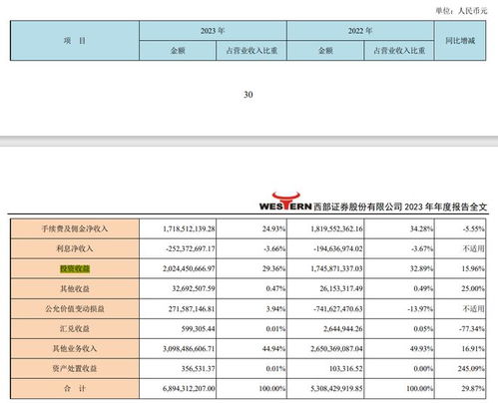
Task: Click the 2023年 header cell
Action: point(213,31)
